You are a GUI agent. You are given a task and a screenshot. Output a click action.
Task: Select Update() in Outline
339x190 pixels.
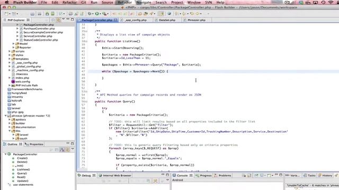pyautogui.click(x=23, y=181)
